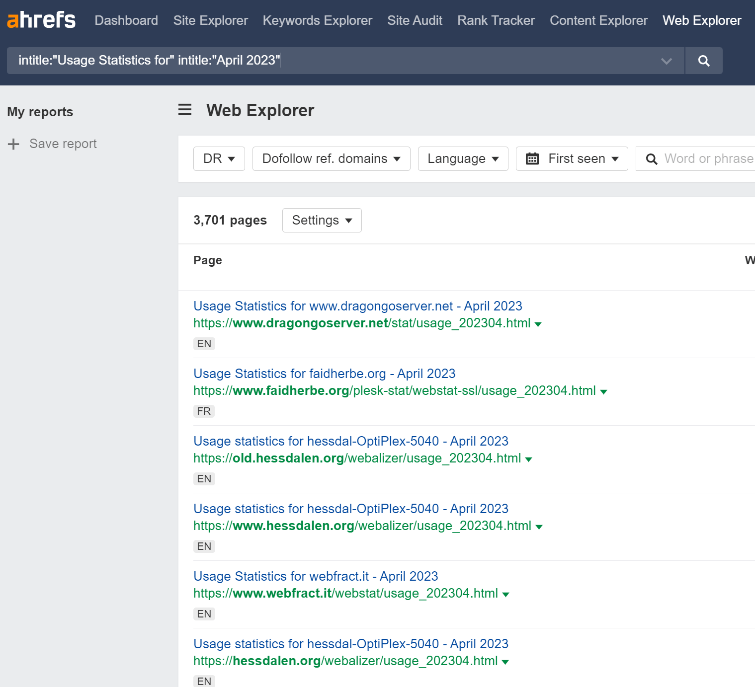Screen dimensions: 755x687
Task: Expand the URL options for www.webfract.it result
Action: [x=506, y=594]
